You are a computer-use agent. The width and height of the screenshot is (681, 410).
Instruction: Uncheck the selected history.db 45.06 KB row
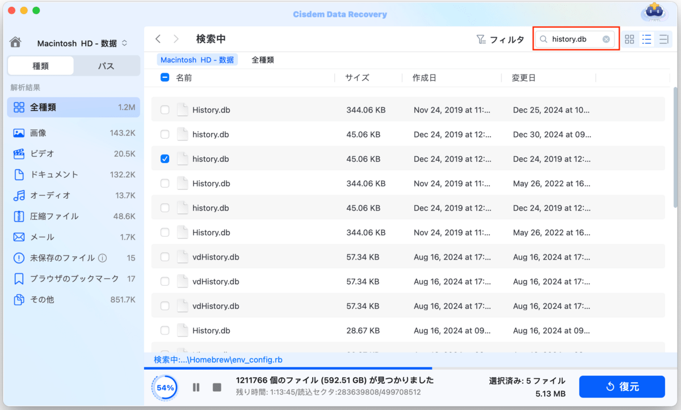point(165,159)
